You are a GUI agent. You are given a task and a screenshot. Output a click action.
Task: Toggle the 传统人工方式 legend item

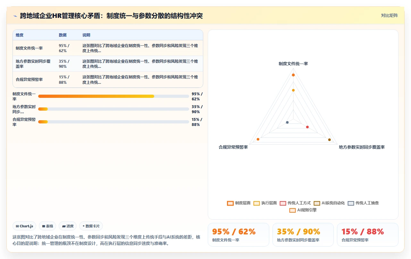point(295,203)
